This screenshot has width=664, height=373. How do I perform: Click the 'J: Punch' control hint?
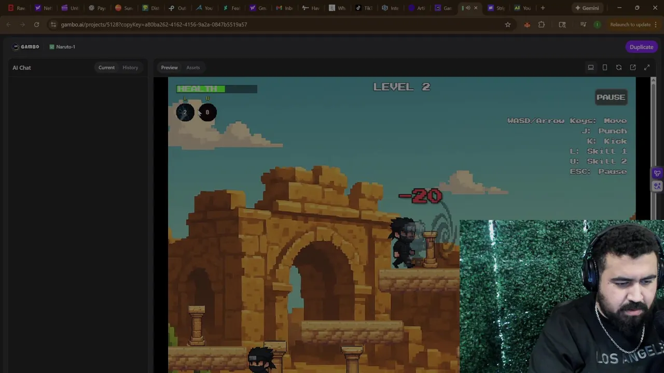coord(604,131)
